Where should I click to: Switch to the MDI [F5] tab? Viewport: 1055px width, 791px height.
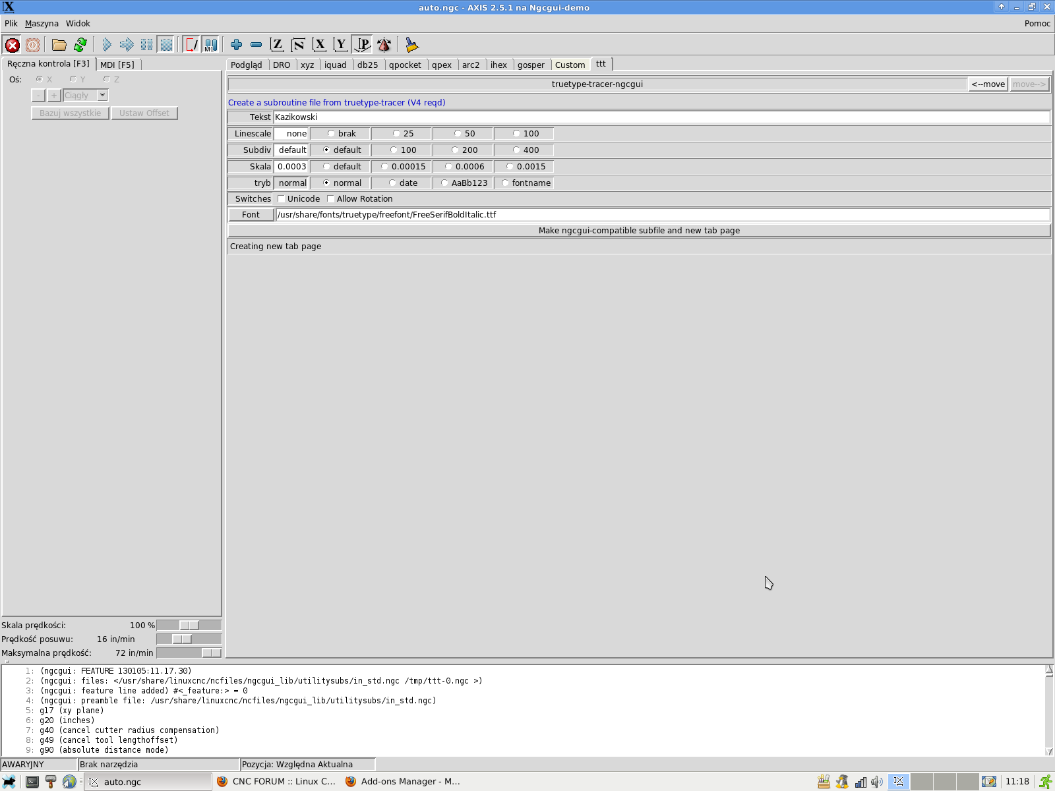coord(117,65)
